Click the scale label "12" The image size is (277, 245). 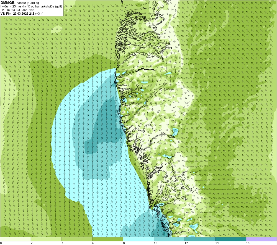186,243
